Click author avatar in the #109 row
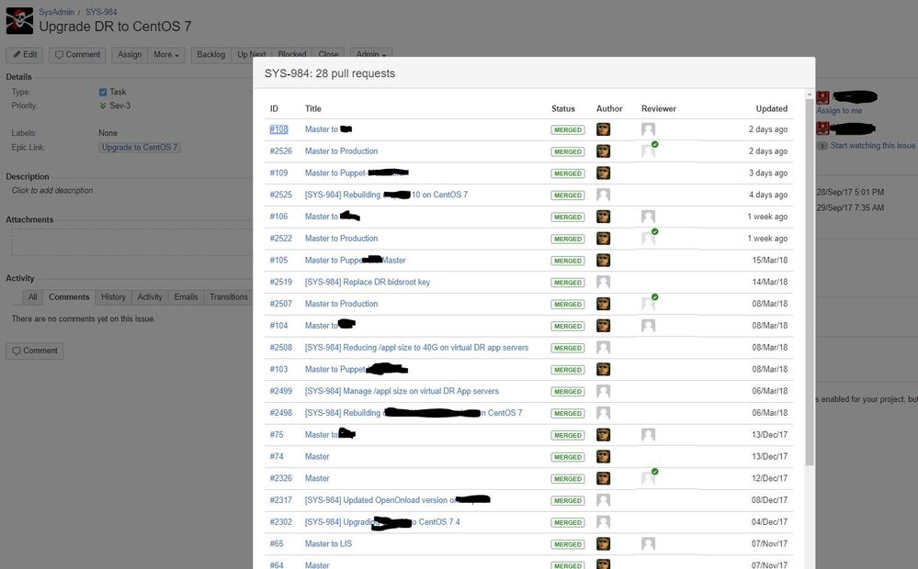This screenshot has height=569, width=918. 603,173
